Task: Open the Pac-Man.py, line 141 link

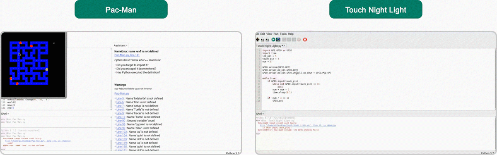Action: (x=127, y=55)
